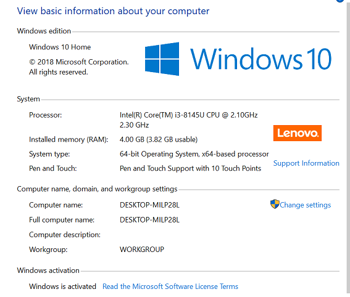Screen dimensions: 350x297
Task: Click the Installed memory 4.00 GB value
Action: pyautogui.click(x=159, y=139)
